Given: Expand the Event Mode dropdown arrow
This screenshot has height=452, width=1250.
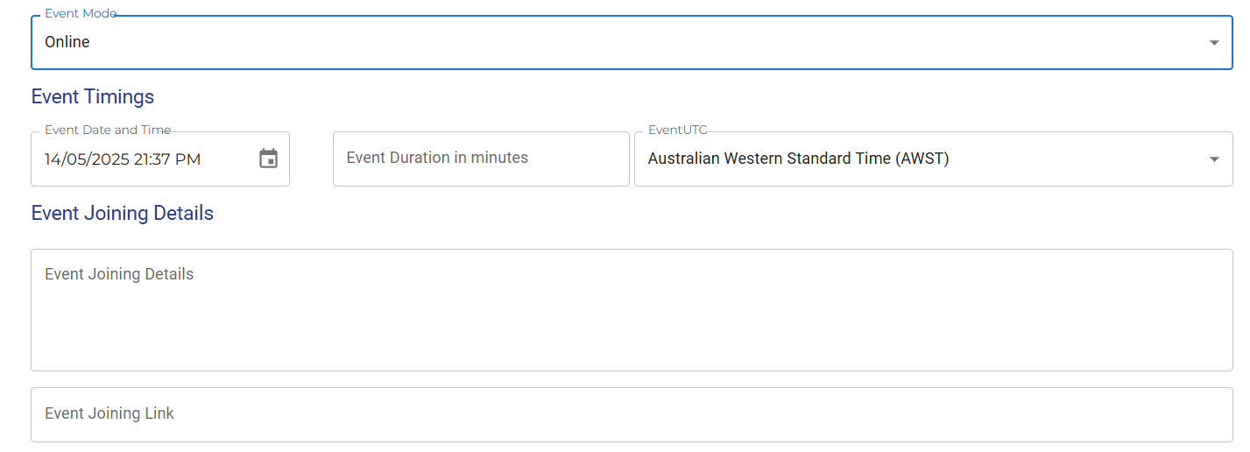Looking at the screenshot, I should click(1213, 42).
